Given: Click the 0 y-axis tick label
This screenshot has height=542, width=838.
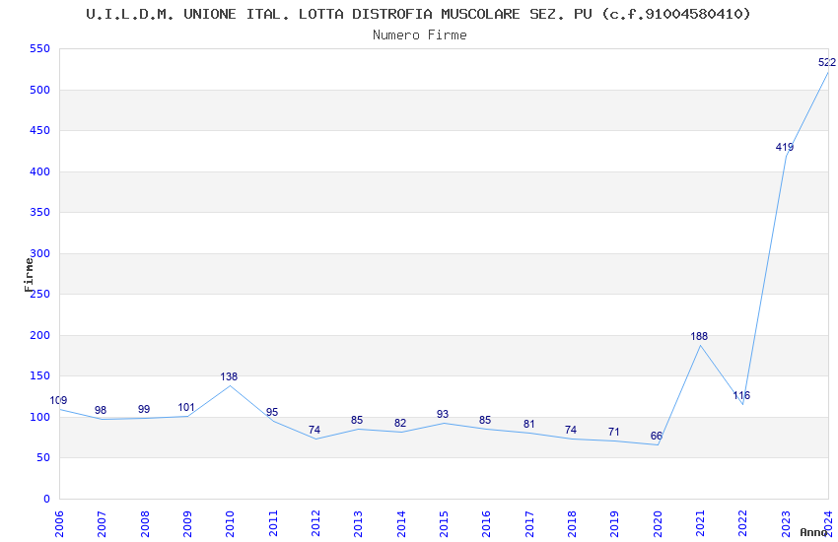Looking at the screenshot, I should point(45,499).
